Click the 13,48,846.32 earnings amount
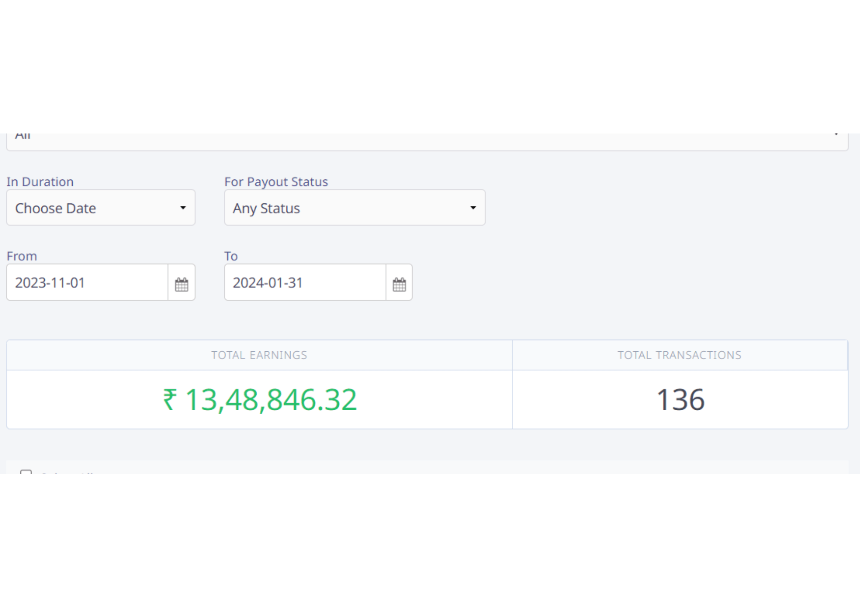860x608 pixels. point(271,399)
